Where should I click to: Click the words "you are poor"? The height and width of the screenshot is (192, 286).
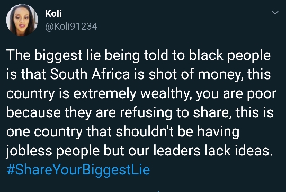click(236, 94)
